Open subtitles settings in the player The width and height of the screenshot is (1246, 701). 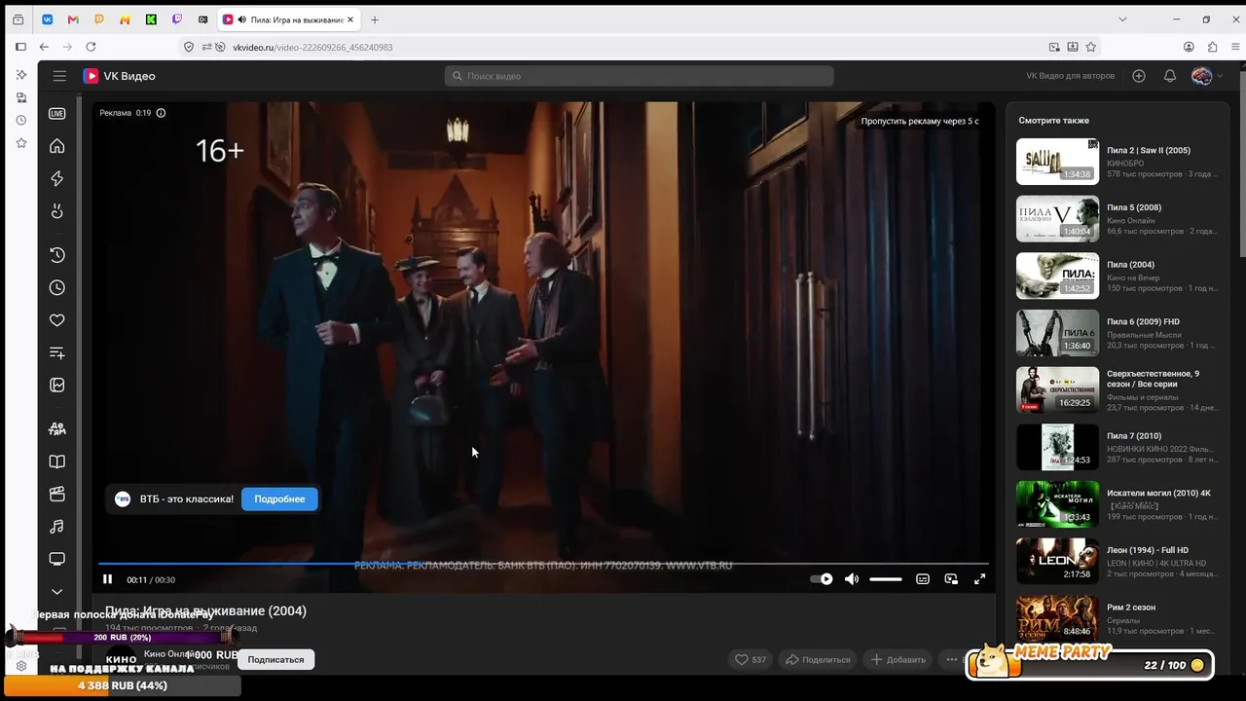923,579
